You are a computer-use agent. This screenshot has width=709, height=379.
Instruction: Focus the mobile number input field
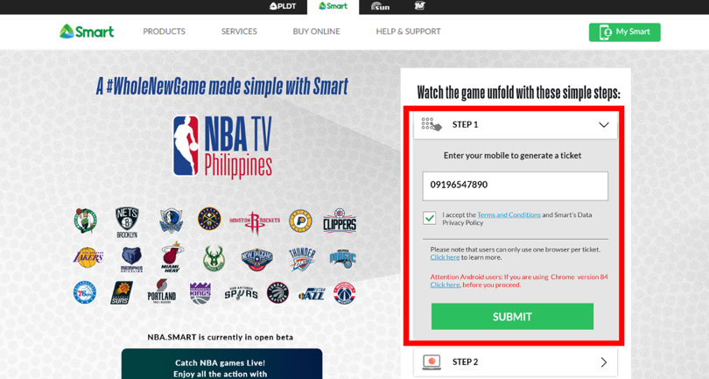pyautogui.click(x=516, y=186)
